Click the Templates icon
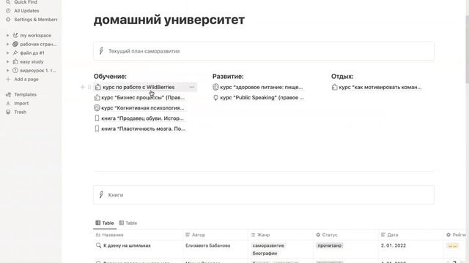The width and height of the screenshot is (469, 263). point(8,94)
